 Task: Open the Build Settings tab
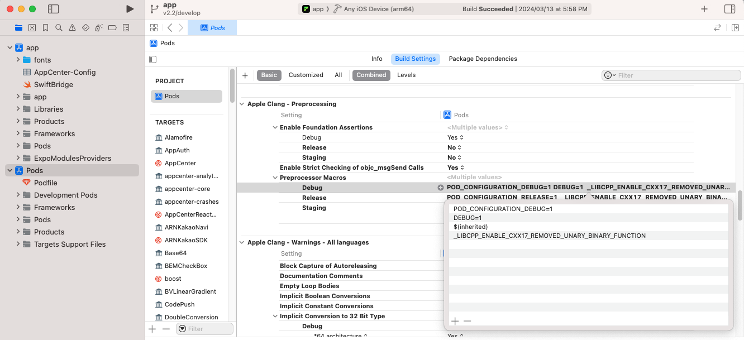click(415, 59)
